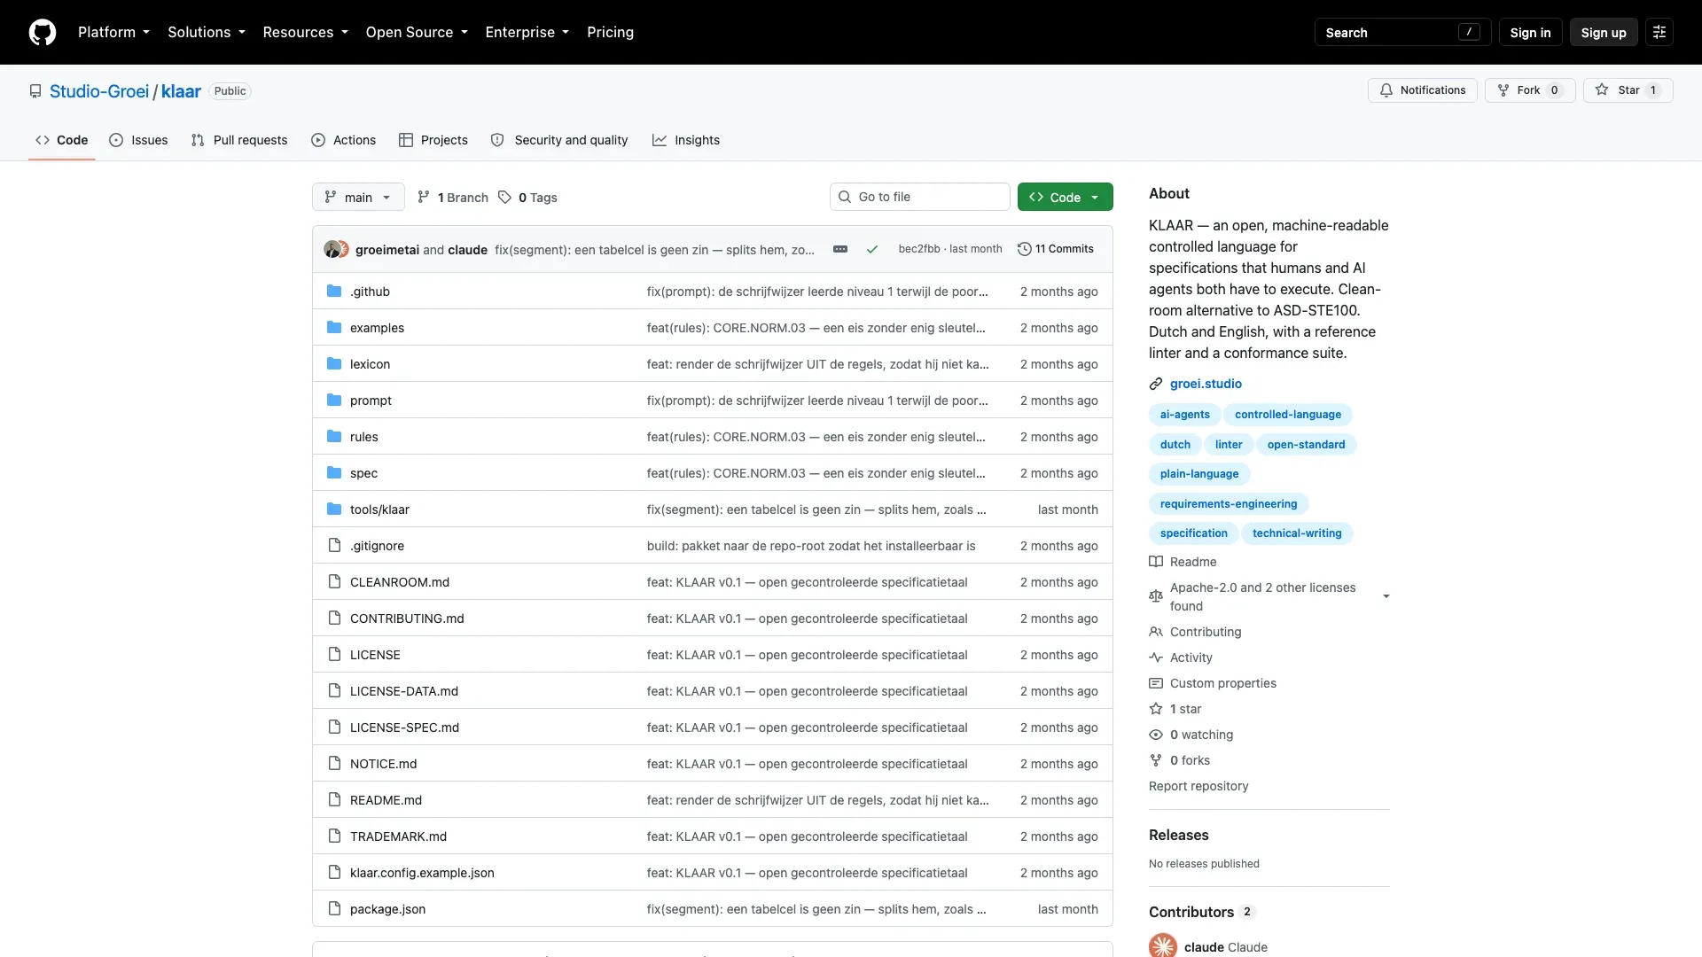Expand the Enterprise menu

[527, 32]
